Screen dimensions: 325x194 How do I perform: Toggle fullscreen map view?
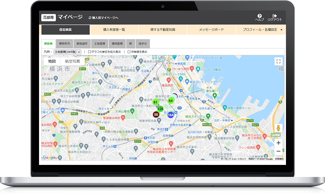point(278,62)
